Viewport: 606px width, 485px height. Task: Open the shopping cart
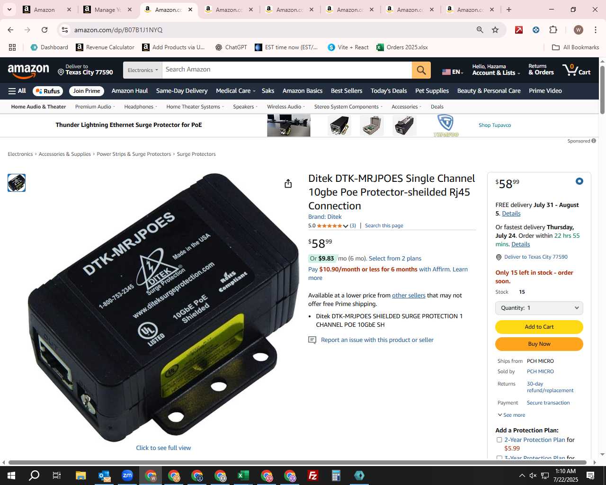576,70
